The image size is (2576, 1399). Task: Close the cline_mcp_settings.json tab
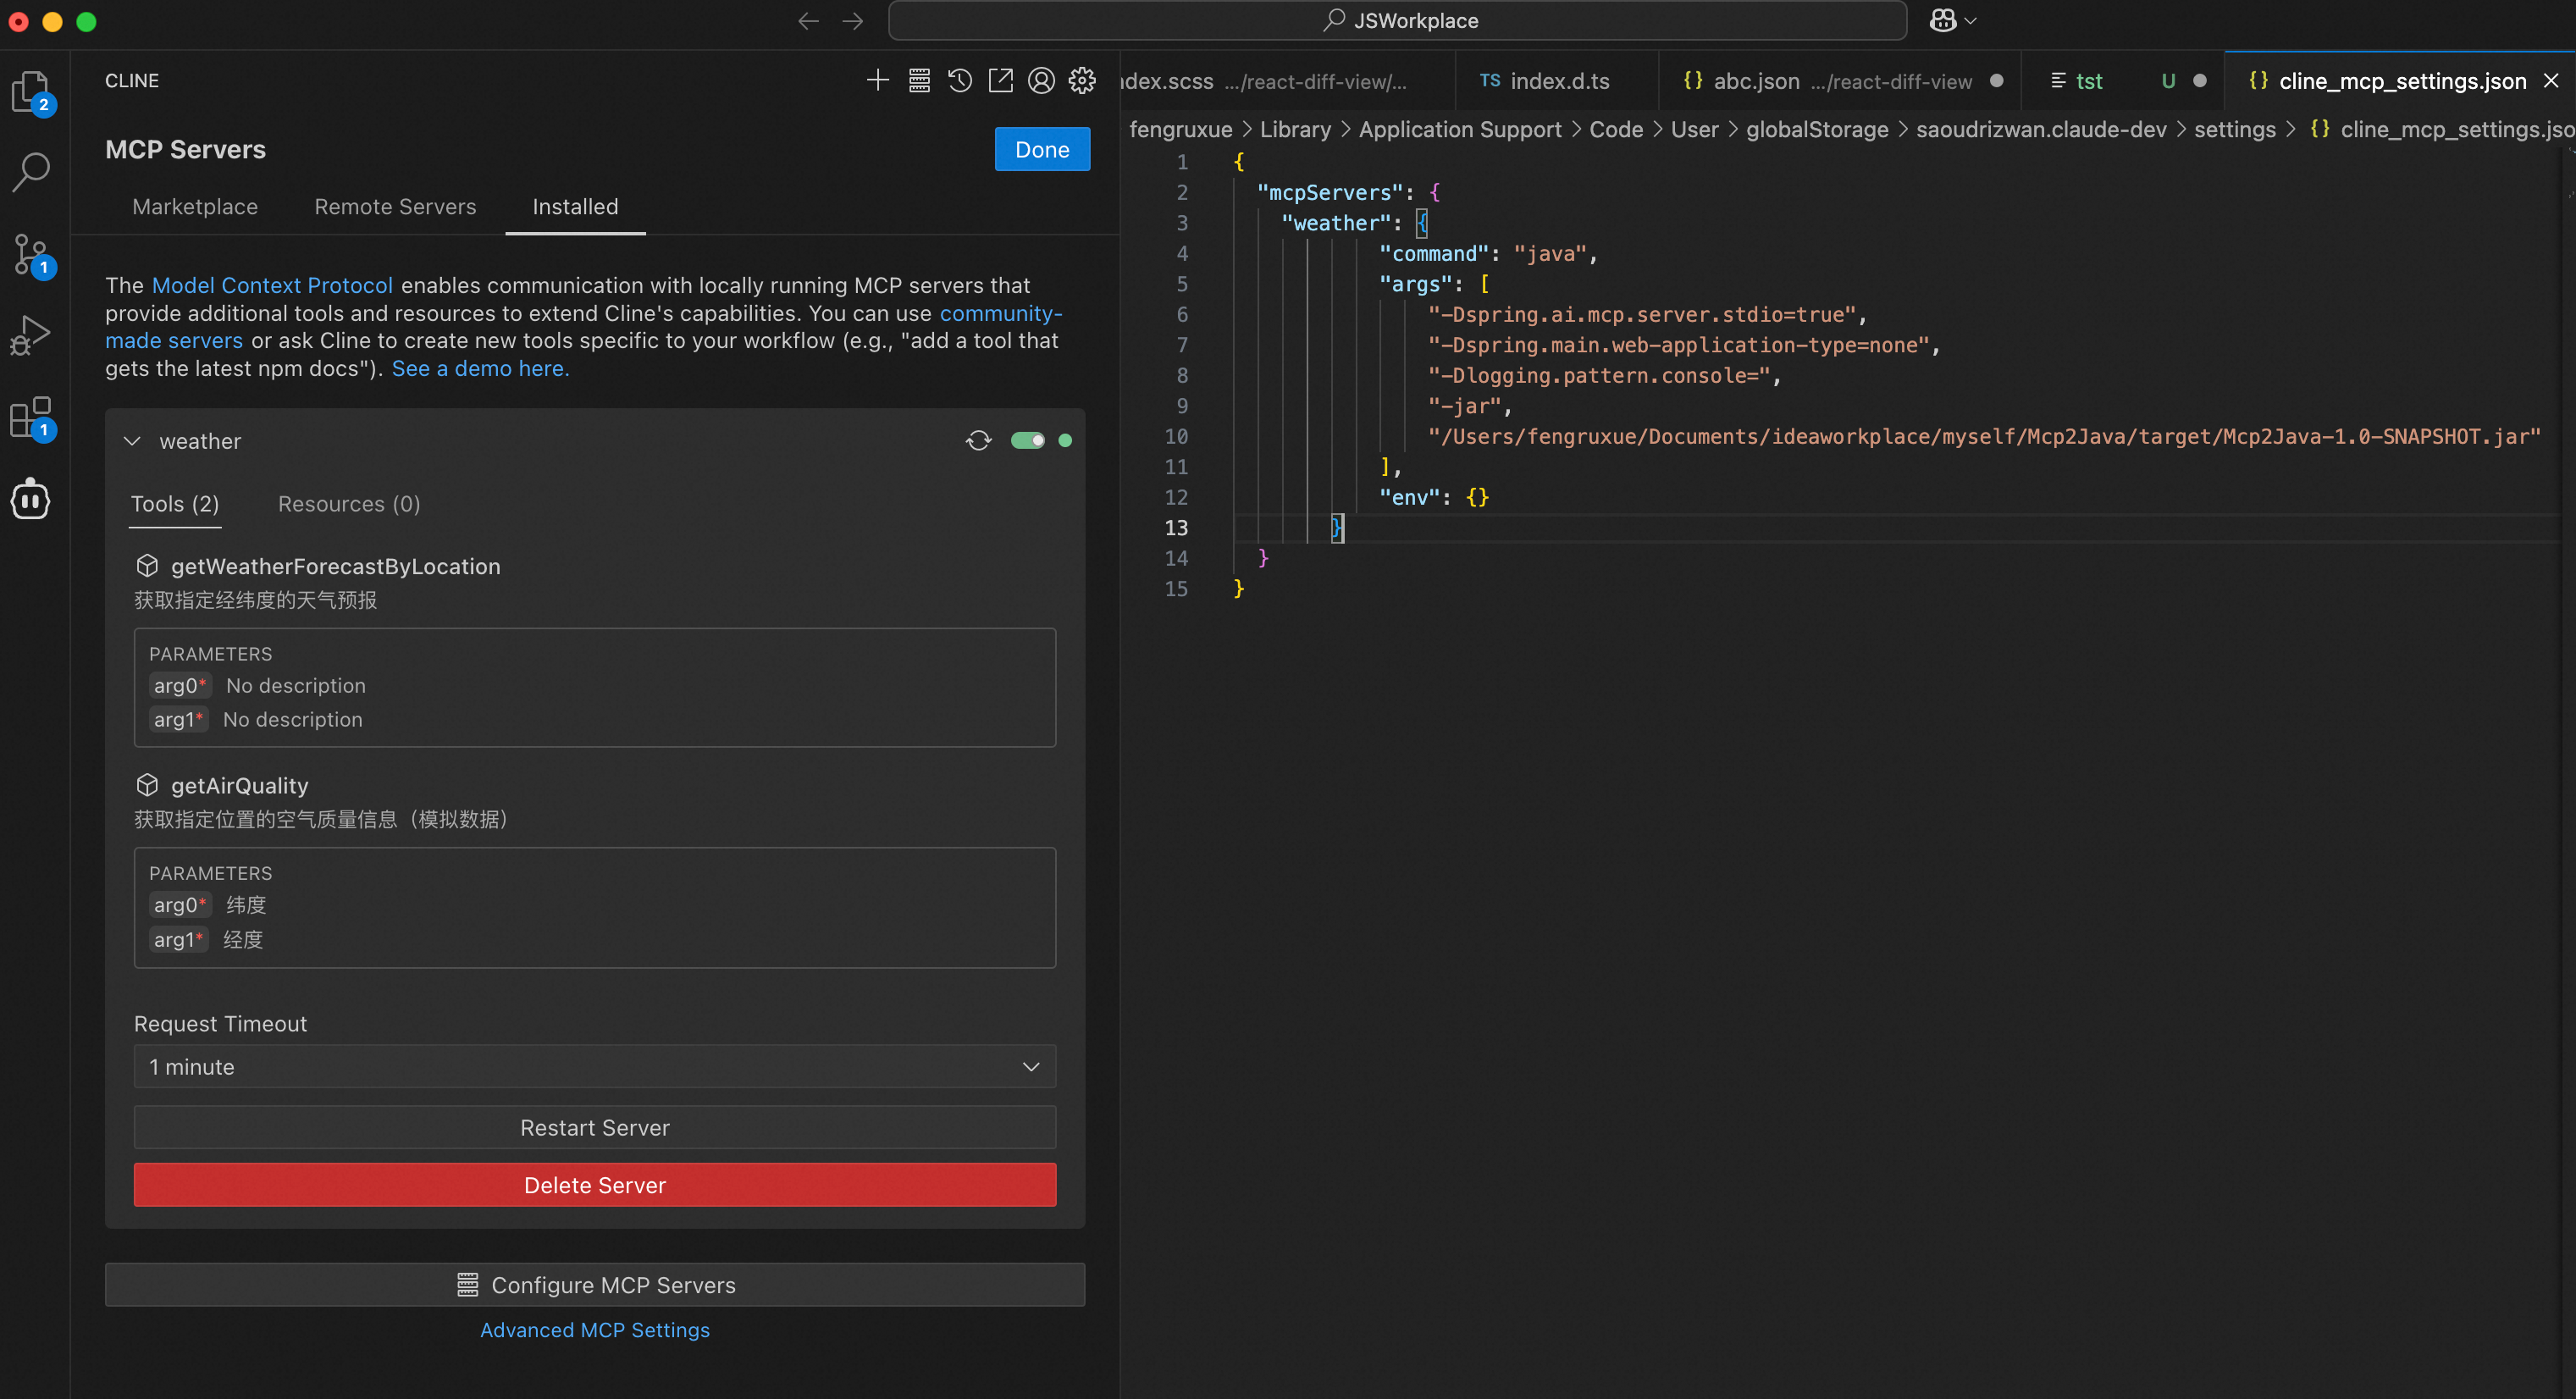[2551, 81]
